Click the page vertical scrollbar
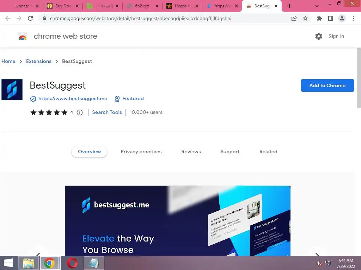 point(359,78)
